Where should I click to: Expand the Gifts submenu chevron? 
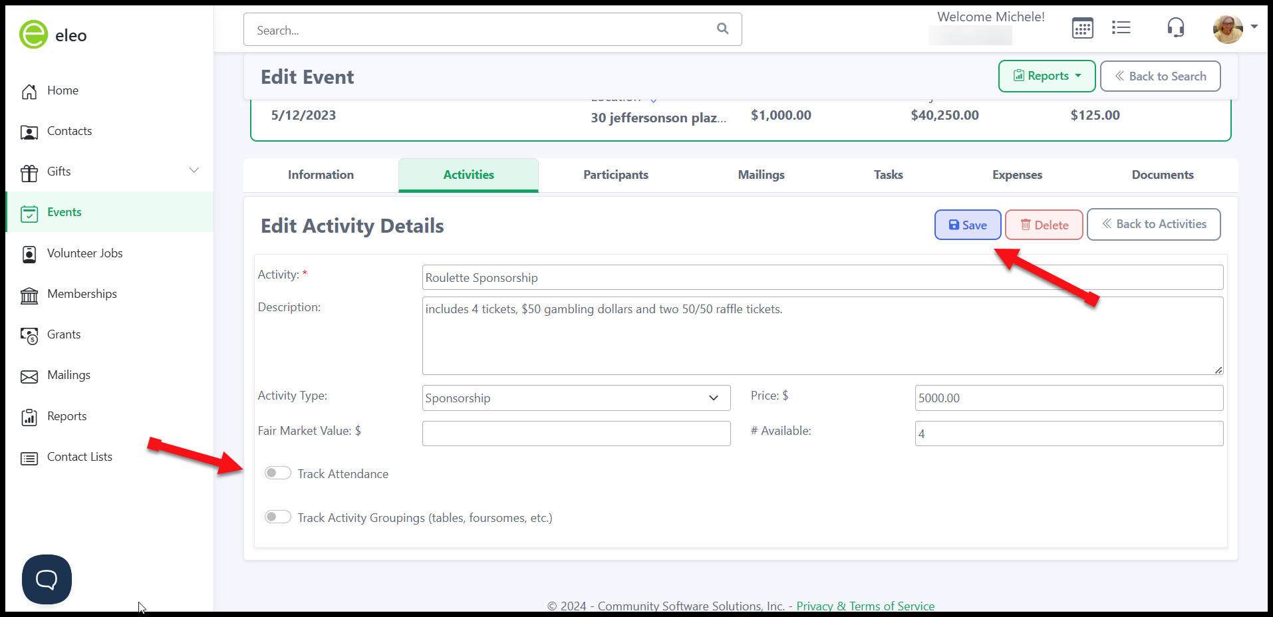(194, 170)
